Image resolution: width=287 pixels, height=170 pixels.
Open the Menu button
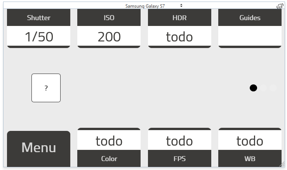coord(39,148)
